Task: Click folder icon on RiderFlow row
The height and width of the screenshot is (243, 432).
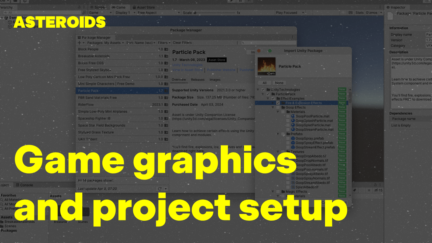Action: click(x=166, y=105)
